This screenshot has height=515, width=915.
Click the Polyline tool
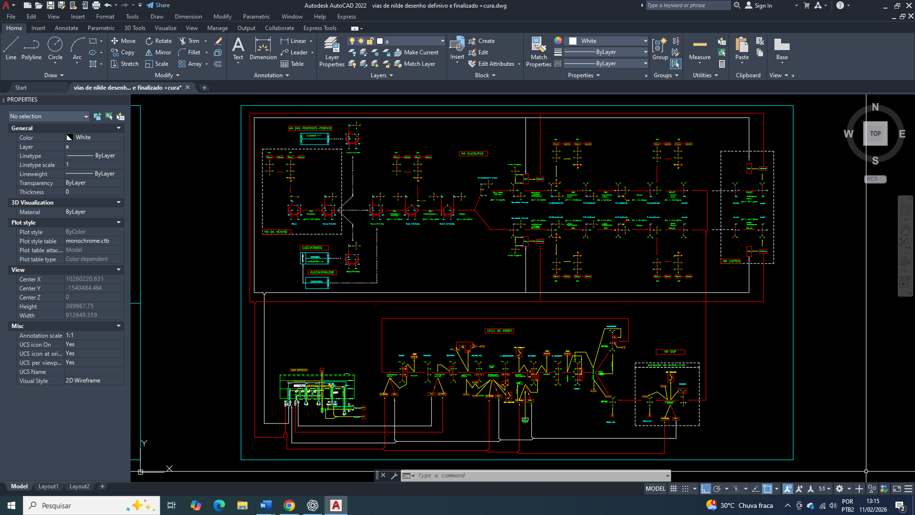pyautogui.click(x=31, y=49)
